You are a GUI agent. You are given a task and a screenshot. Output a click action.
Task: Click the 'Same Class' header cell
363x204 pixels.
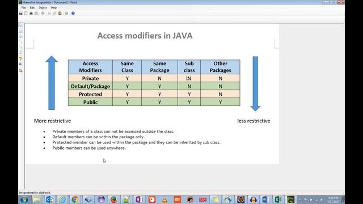point(127,67)
